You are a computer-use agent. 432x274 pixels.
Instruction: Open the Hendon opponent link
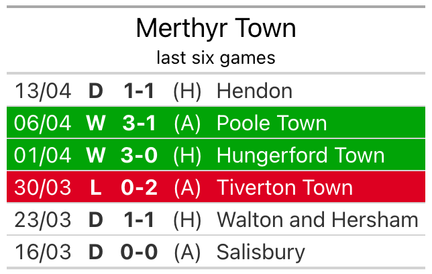[x=254, y=91]
